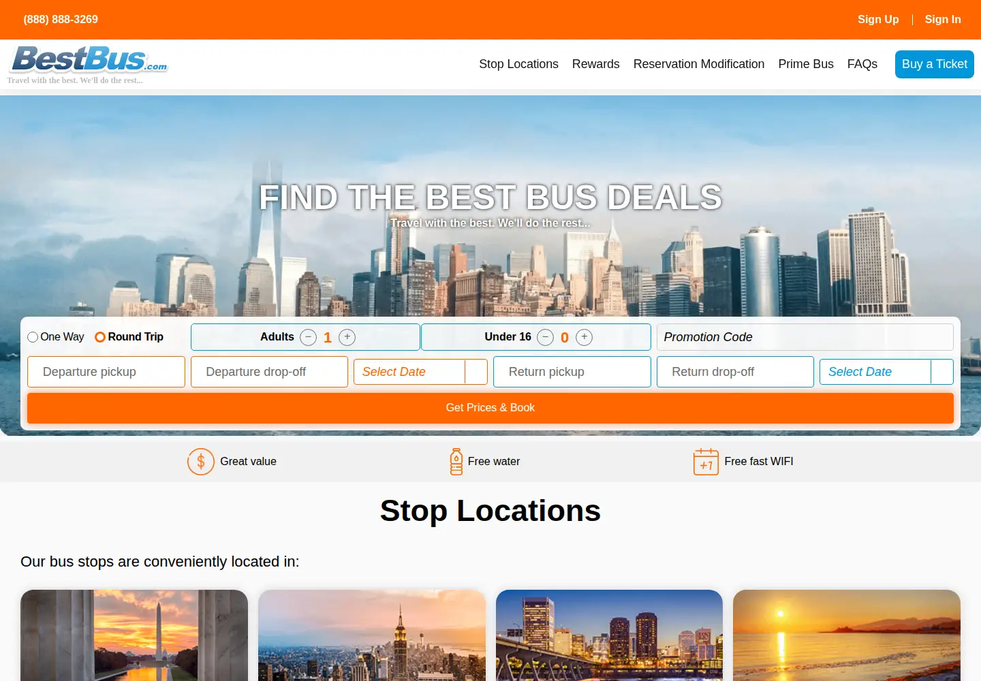Select the Round Trip radio button

click(100, 337)
